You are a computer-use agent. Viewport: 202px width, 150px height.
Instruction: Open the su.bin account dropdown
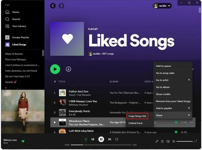162,6
